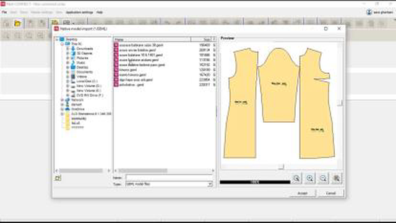396x223 pixels.
Task: Select New Volume (D:) in the tree
Action: [x=88, y=86]
